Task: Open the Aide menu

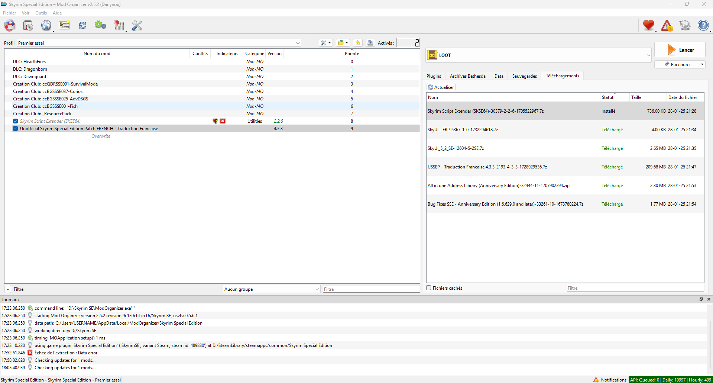Action: click(x=57, y=13)
